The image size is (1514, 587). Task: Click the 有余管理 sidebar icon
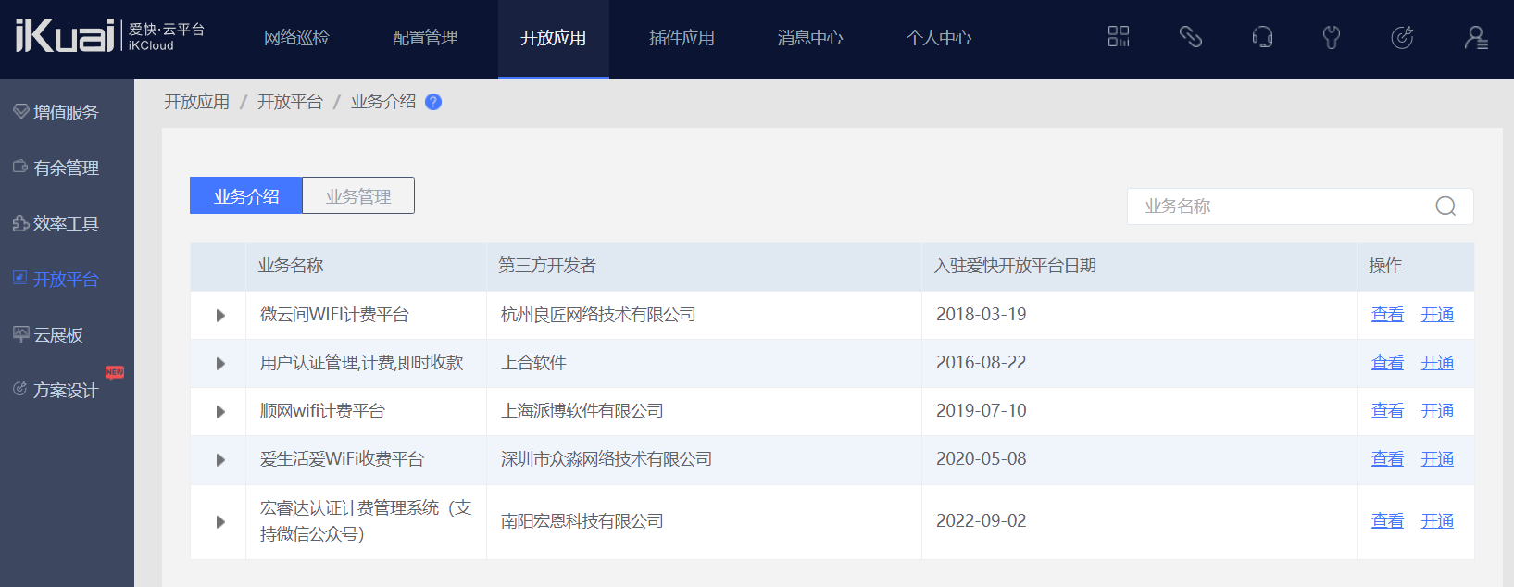[x=20, y=167]
